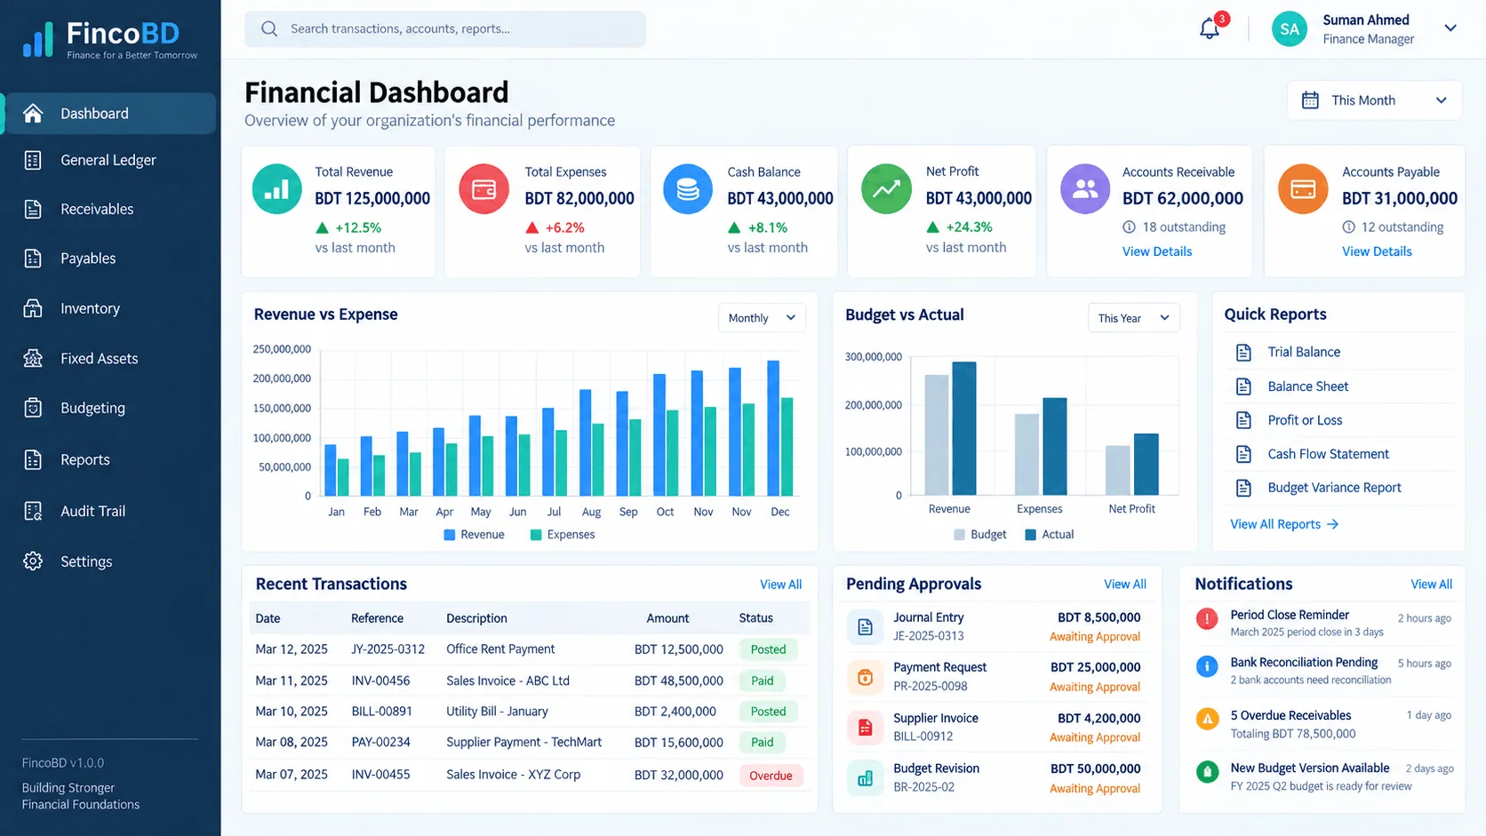Click the Dec revenue bar in chart
This screenshot has height=836, width=1486.
point(773,428)
